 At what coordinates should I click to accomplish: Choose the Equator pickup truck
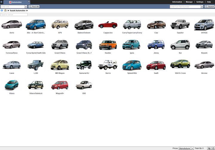[180, 24]
